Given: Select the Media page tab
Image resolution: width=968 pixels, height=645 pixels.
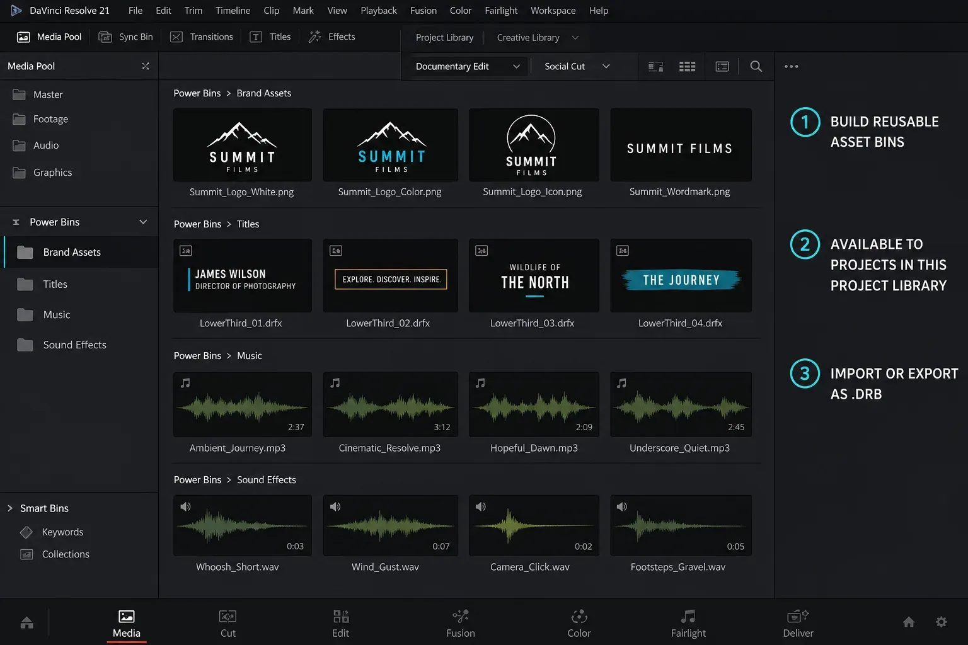Looking at the screenshot, I should 127,624.
